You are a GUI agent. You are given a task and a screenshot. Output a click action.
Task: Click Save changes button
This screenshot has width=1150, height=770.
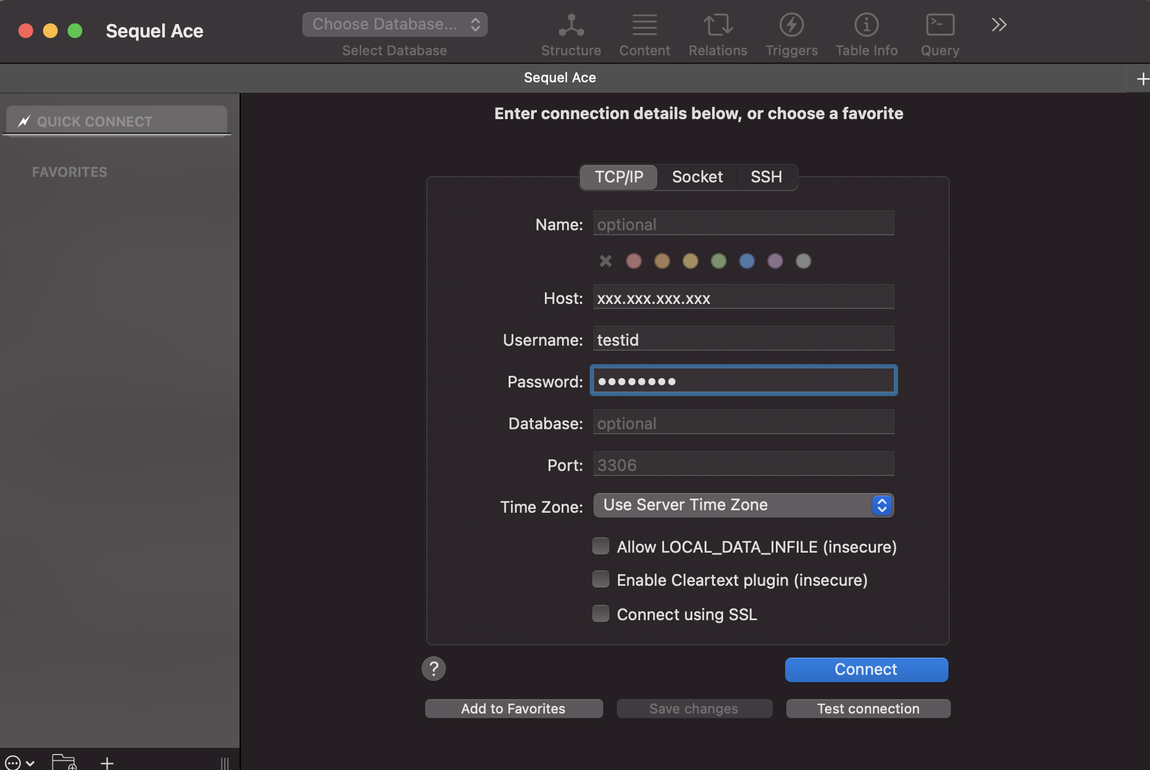click(x=694, y=709)
